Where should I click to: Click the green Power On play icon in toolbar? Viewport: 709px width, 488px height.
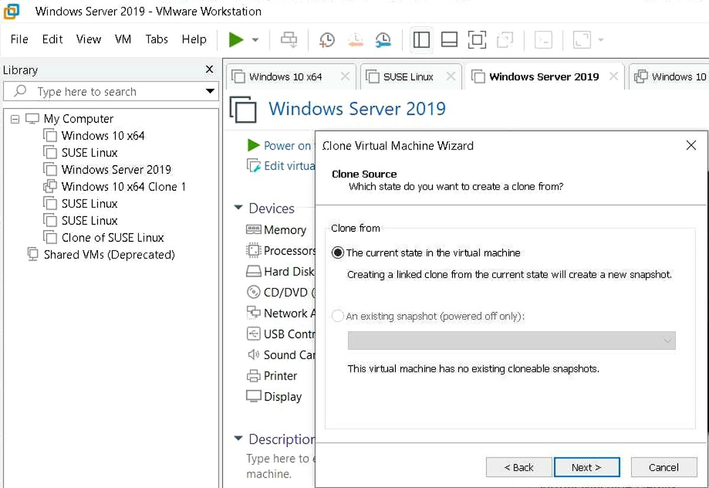coord(236,40)
